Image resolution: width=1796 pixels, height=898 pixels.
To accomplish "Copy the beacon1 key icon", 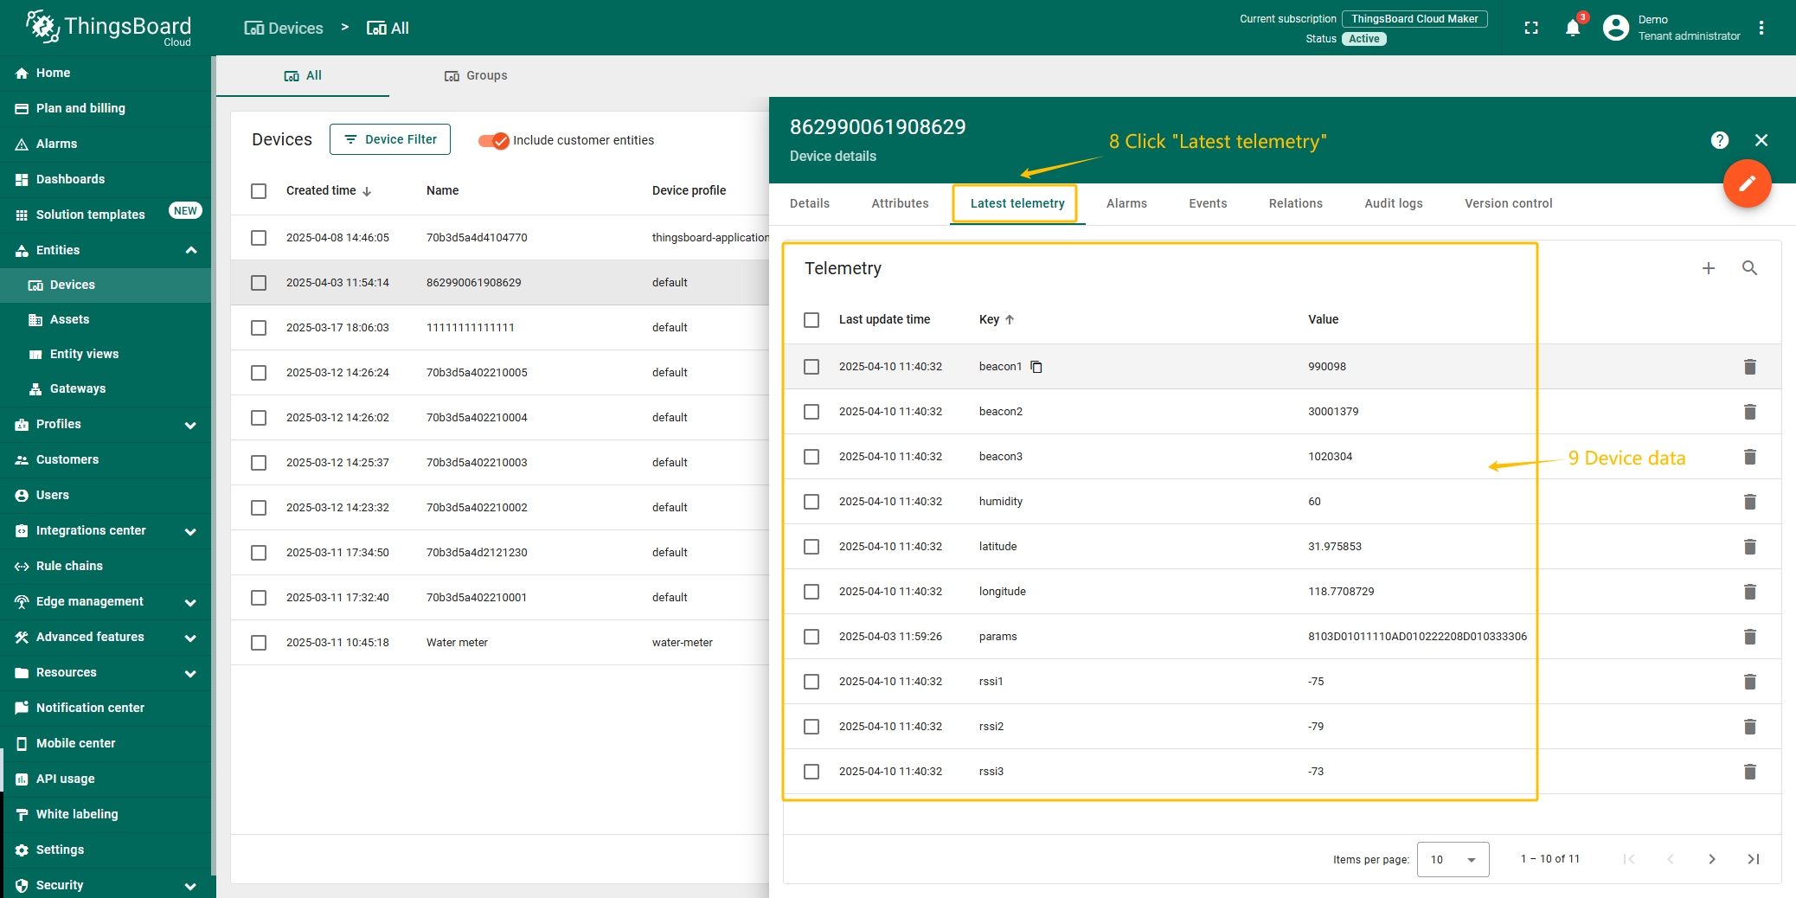I will click(1036, 367).
